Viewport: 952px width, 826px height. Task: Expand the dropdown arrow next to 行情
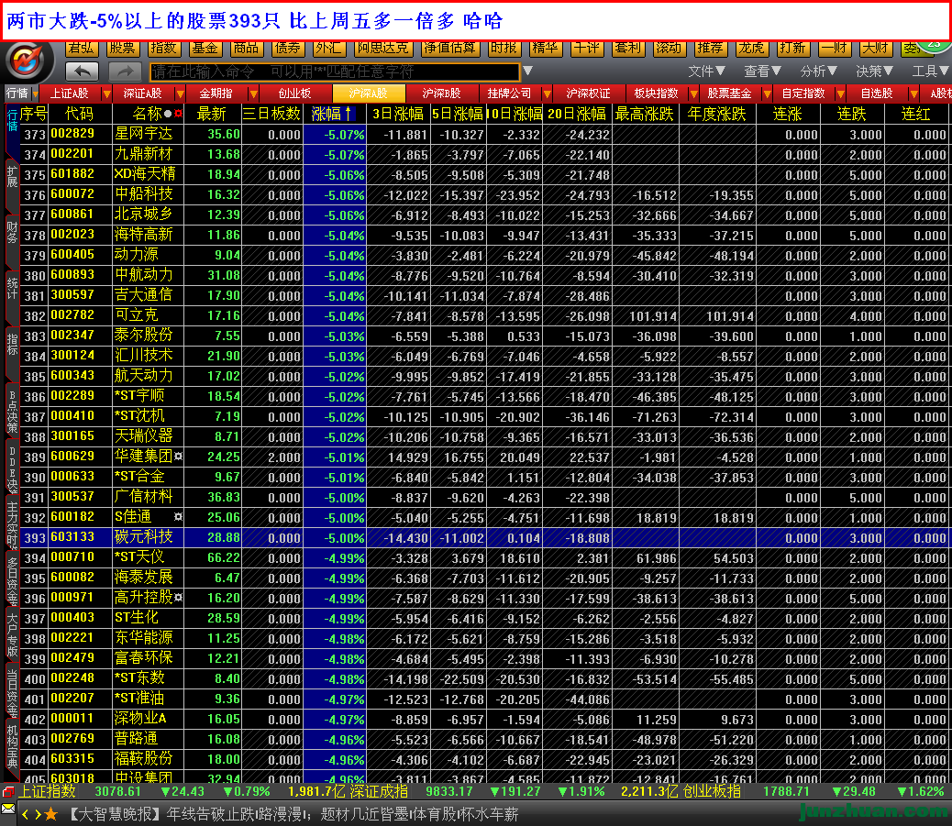tap(35, 94)
